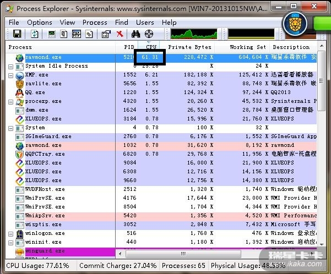Click the vertical scrollbar up arrow
The width and height of the screenshot is (331, 274).
click(322, 46)
